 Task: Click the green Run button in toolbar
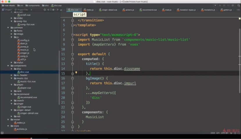[220, 6]
